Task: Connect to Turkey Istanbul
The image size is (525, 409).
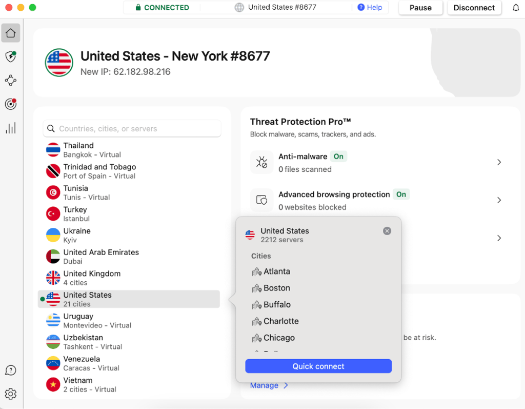Action: click(129, 214)
